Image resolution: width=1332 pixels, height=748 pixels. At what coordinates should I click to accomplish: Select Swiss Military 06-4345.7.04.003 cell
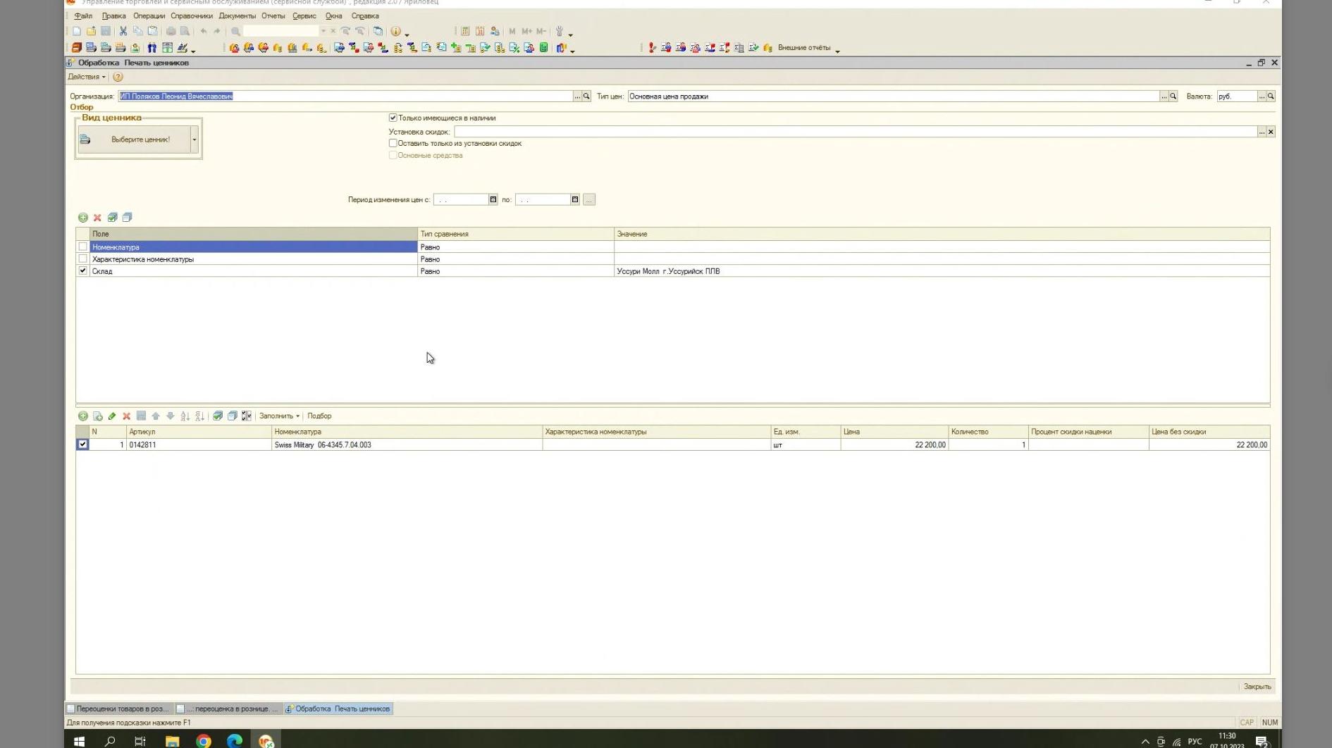pyautogui.click(x=407, y=445)
